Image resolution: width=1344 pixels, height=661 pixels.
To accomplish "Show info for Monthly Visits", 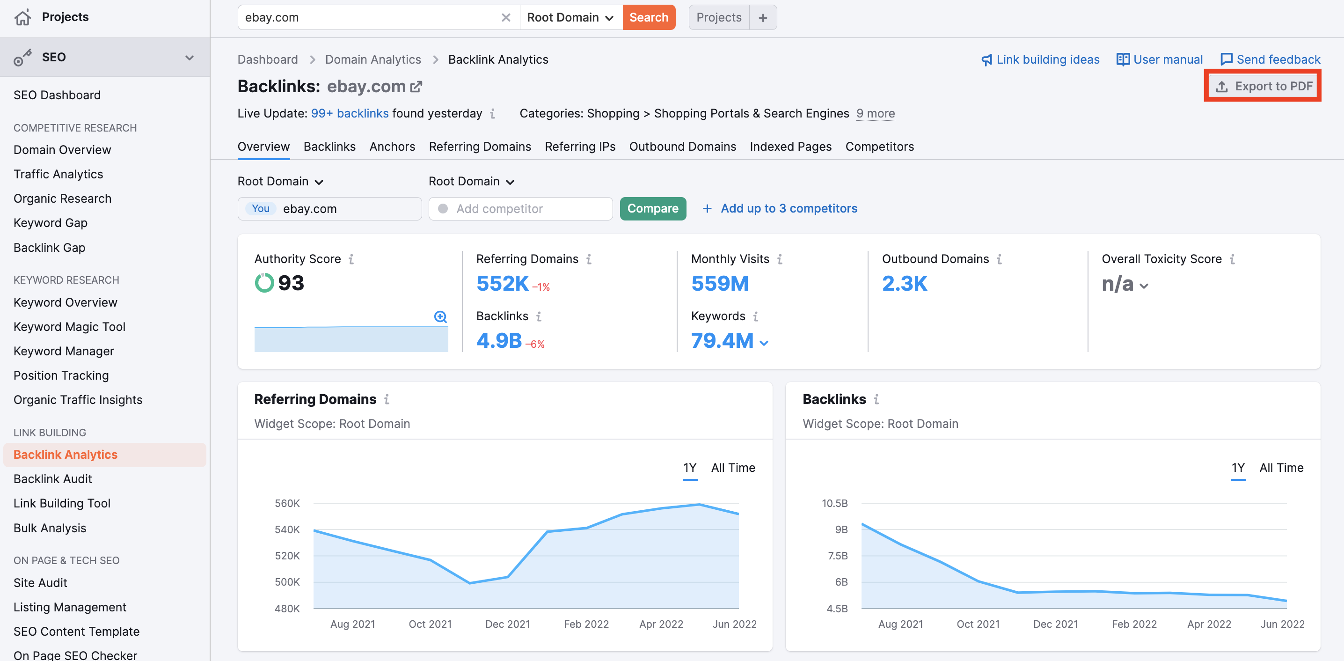I will (x=780, y=259).
